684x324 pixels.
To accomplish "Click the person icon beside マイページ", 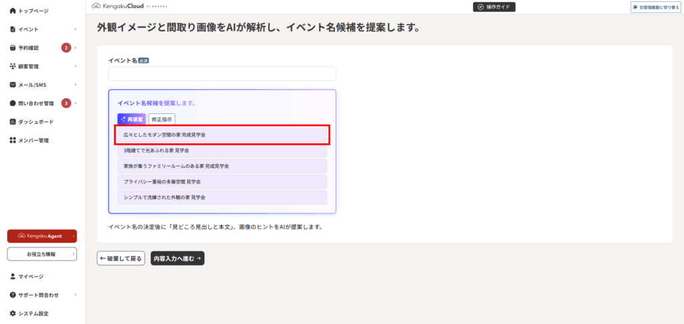I will tap(13, 276).
